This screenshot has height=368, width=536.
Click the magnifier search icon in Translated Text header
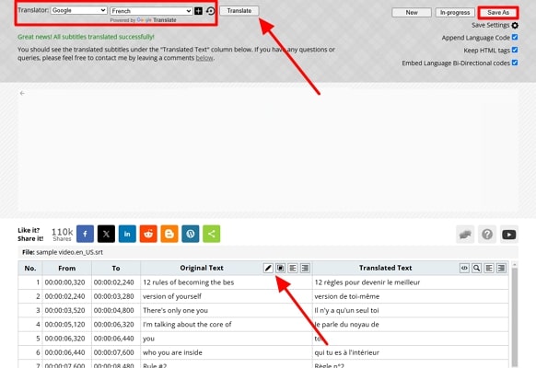(x=476, y=269)
